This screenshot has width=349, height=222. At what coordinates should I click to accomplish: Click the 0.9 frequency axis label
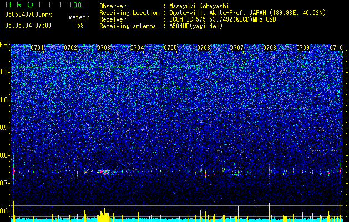click(x=4, y=128)
